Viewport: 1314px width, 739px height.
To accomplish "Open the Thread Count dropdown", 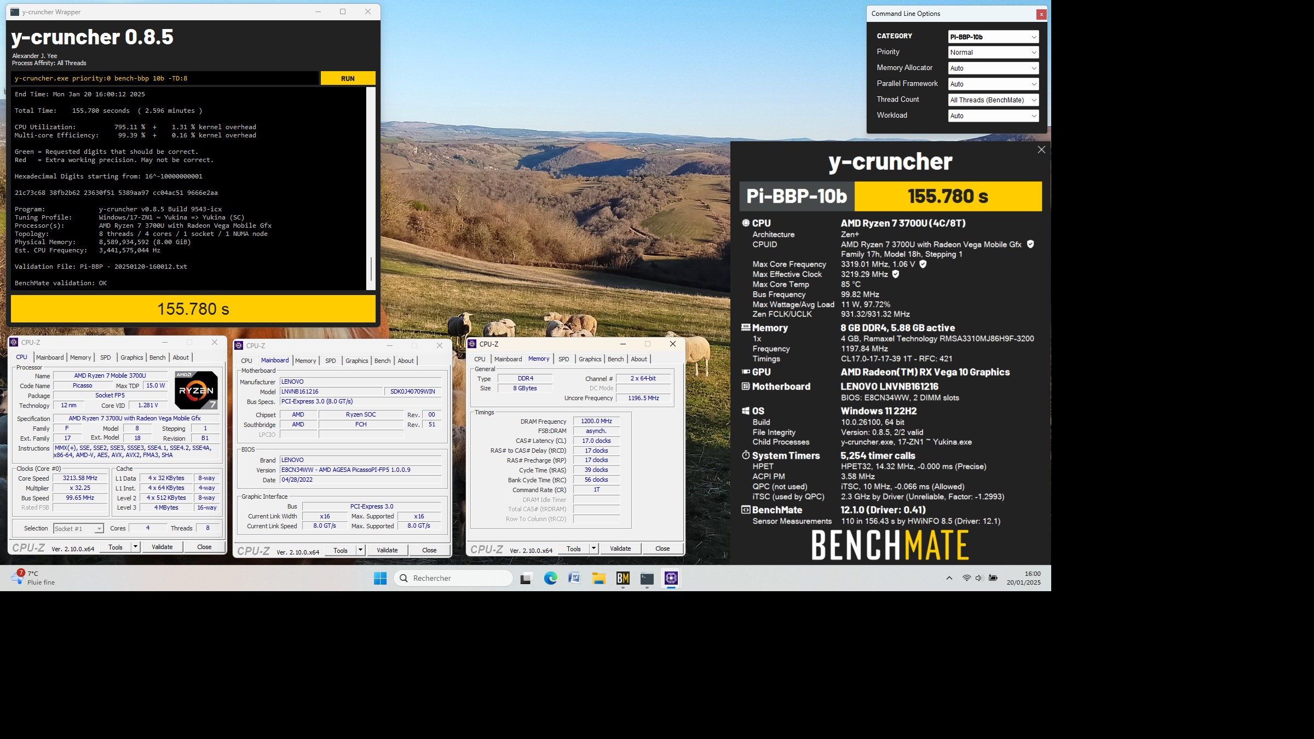I will coord(993,100).
